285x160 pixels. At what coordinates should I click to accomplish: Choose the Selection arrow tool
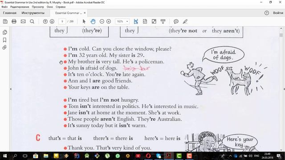coord(84,21)
